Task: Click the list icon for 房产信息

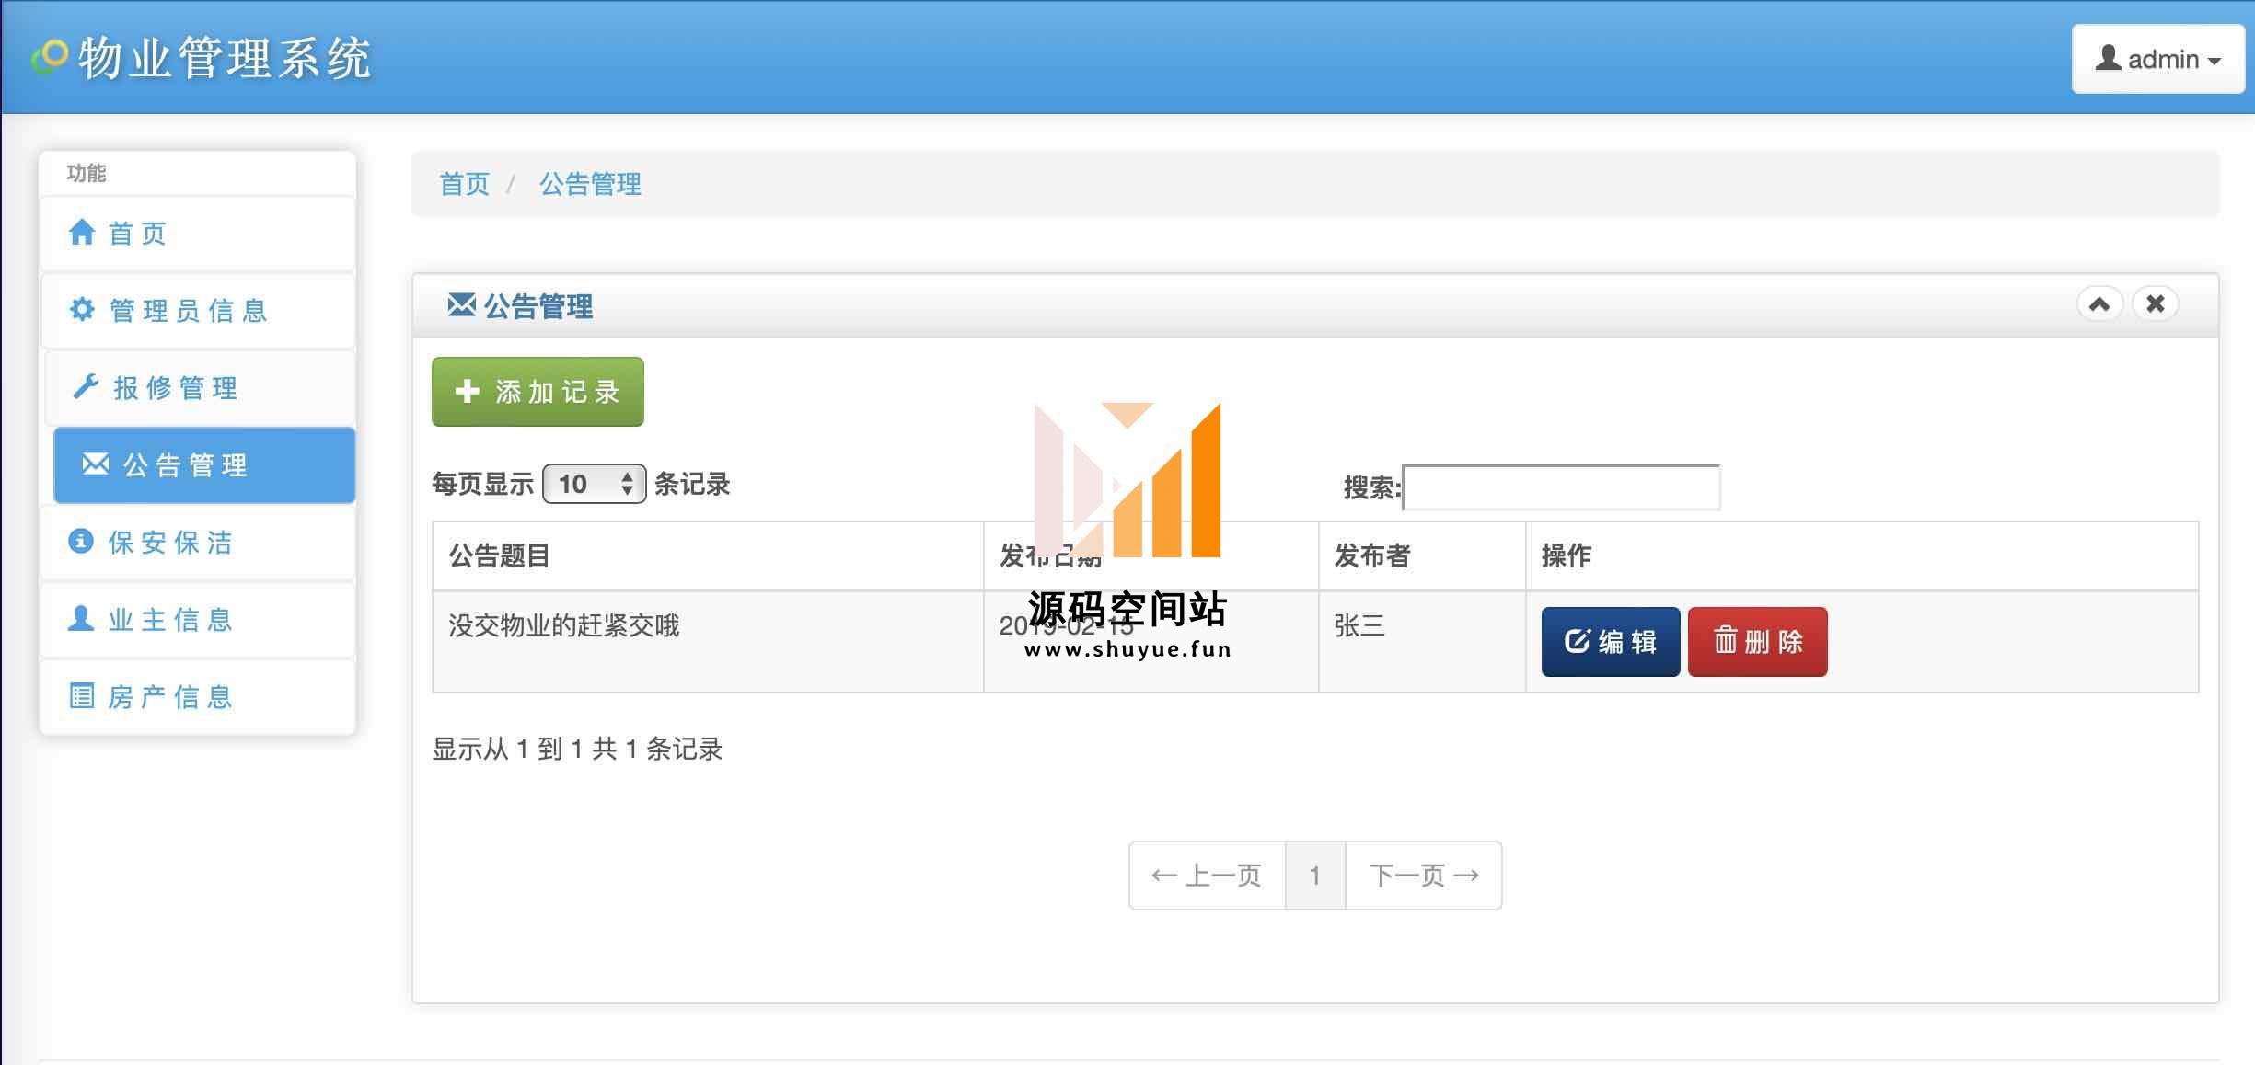Action: tap(82, 695)
